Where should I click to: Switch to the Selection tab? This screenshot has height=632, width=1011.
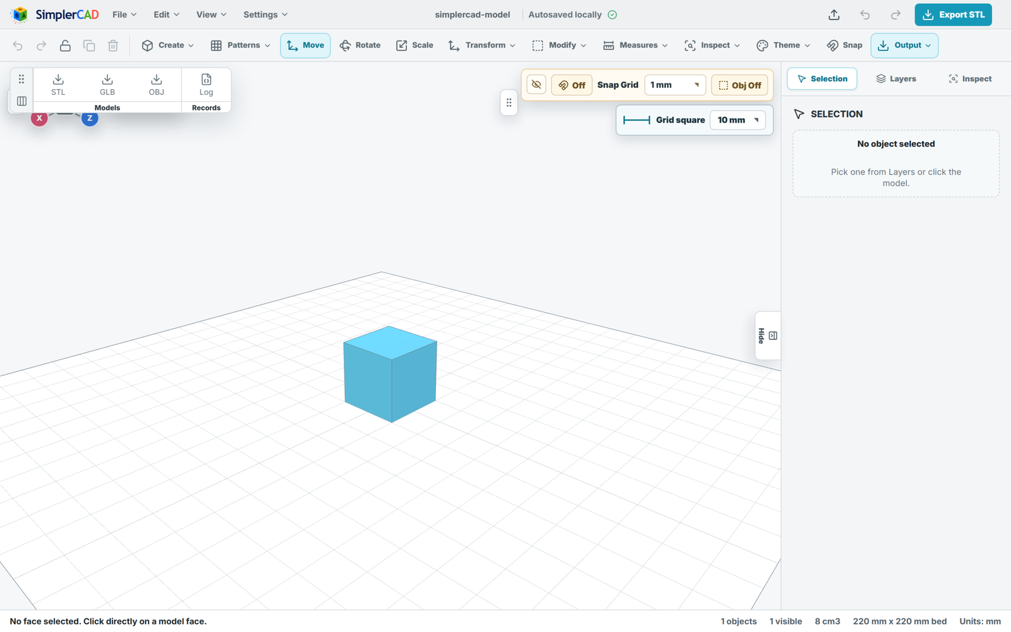[822, 79]
